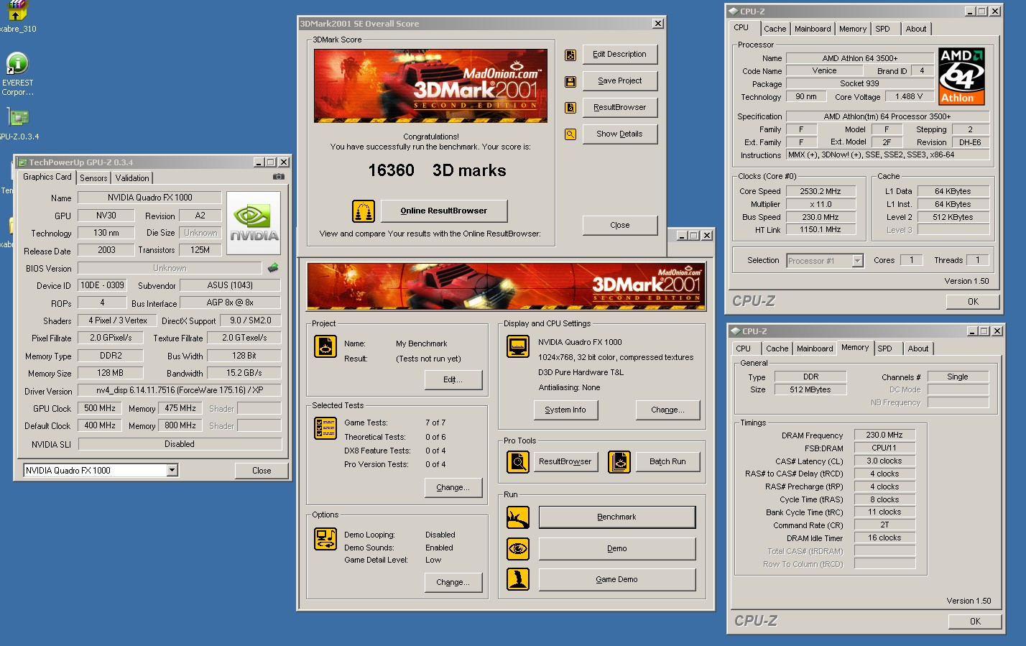The height and width of the screenshot is (646, 1026).
Task: Click the Edit... button in the Project section
Action: (x=453, y=380)
